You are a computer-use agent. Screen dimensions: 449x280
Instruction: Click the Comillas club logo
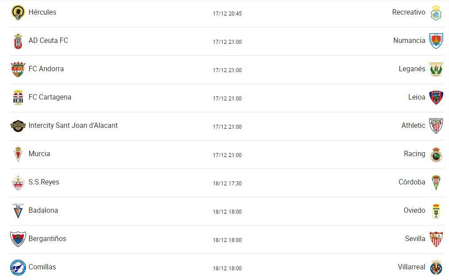click(x=18, y=267)
